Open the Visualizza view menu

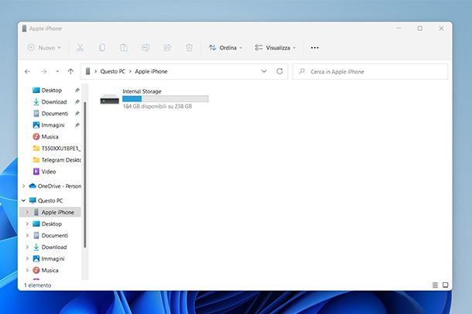(275, 47)
